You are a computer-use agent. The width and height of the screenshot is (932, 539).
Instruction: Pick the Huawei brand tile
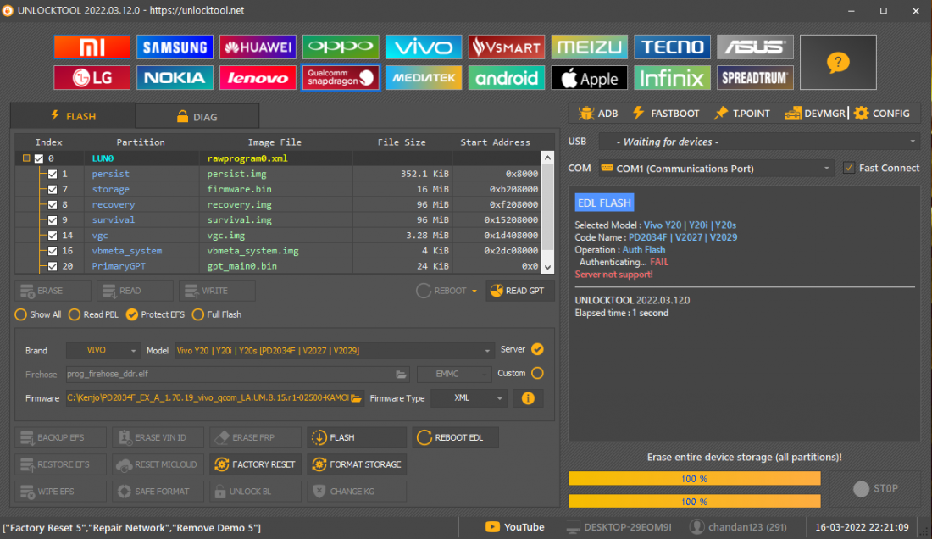click(x=258, y=47)
